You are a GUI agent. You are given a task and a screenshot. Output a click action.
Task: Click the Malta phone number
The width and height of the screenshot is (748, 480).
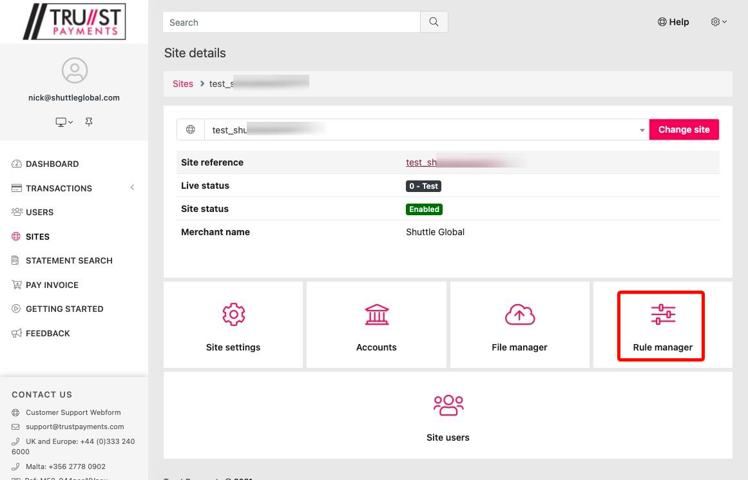pos(65,466)
